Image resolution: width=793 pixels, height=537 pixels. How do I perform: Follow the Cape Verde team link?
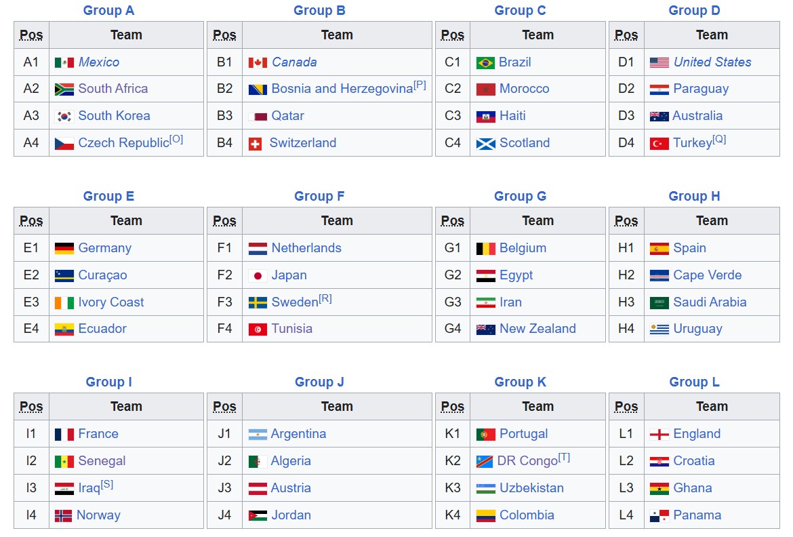click(x=707, y=275)
